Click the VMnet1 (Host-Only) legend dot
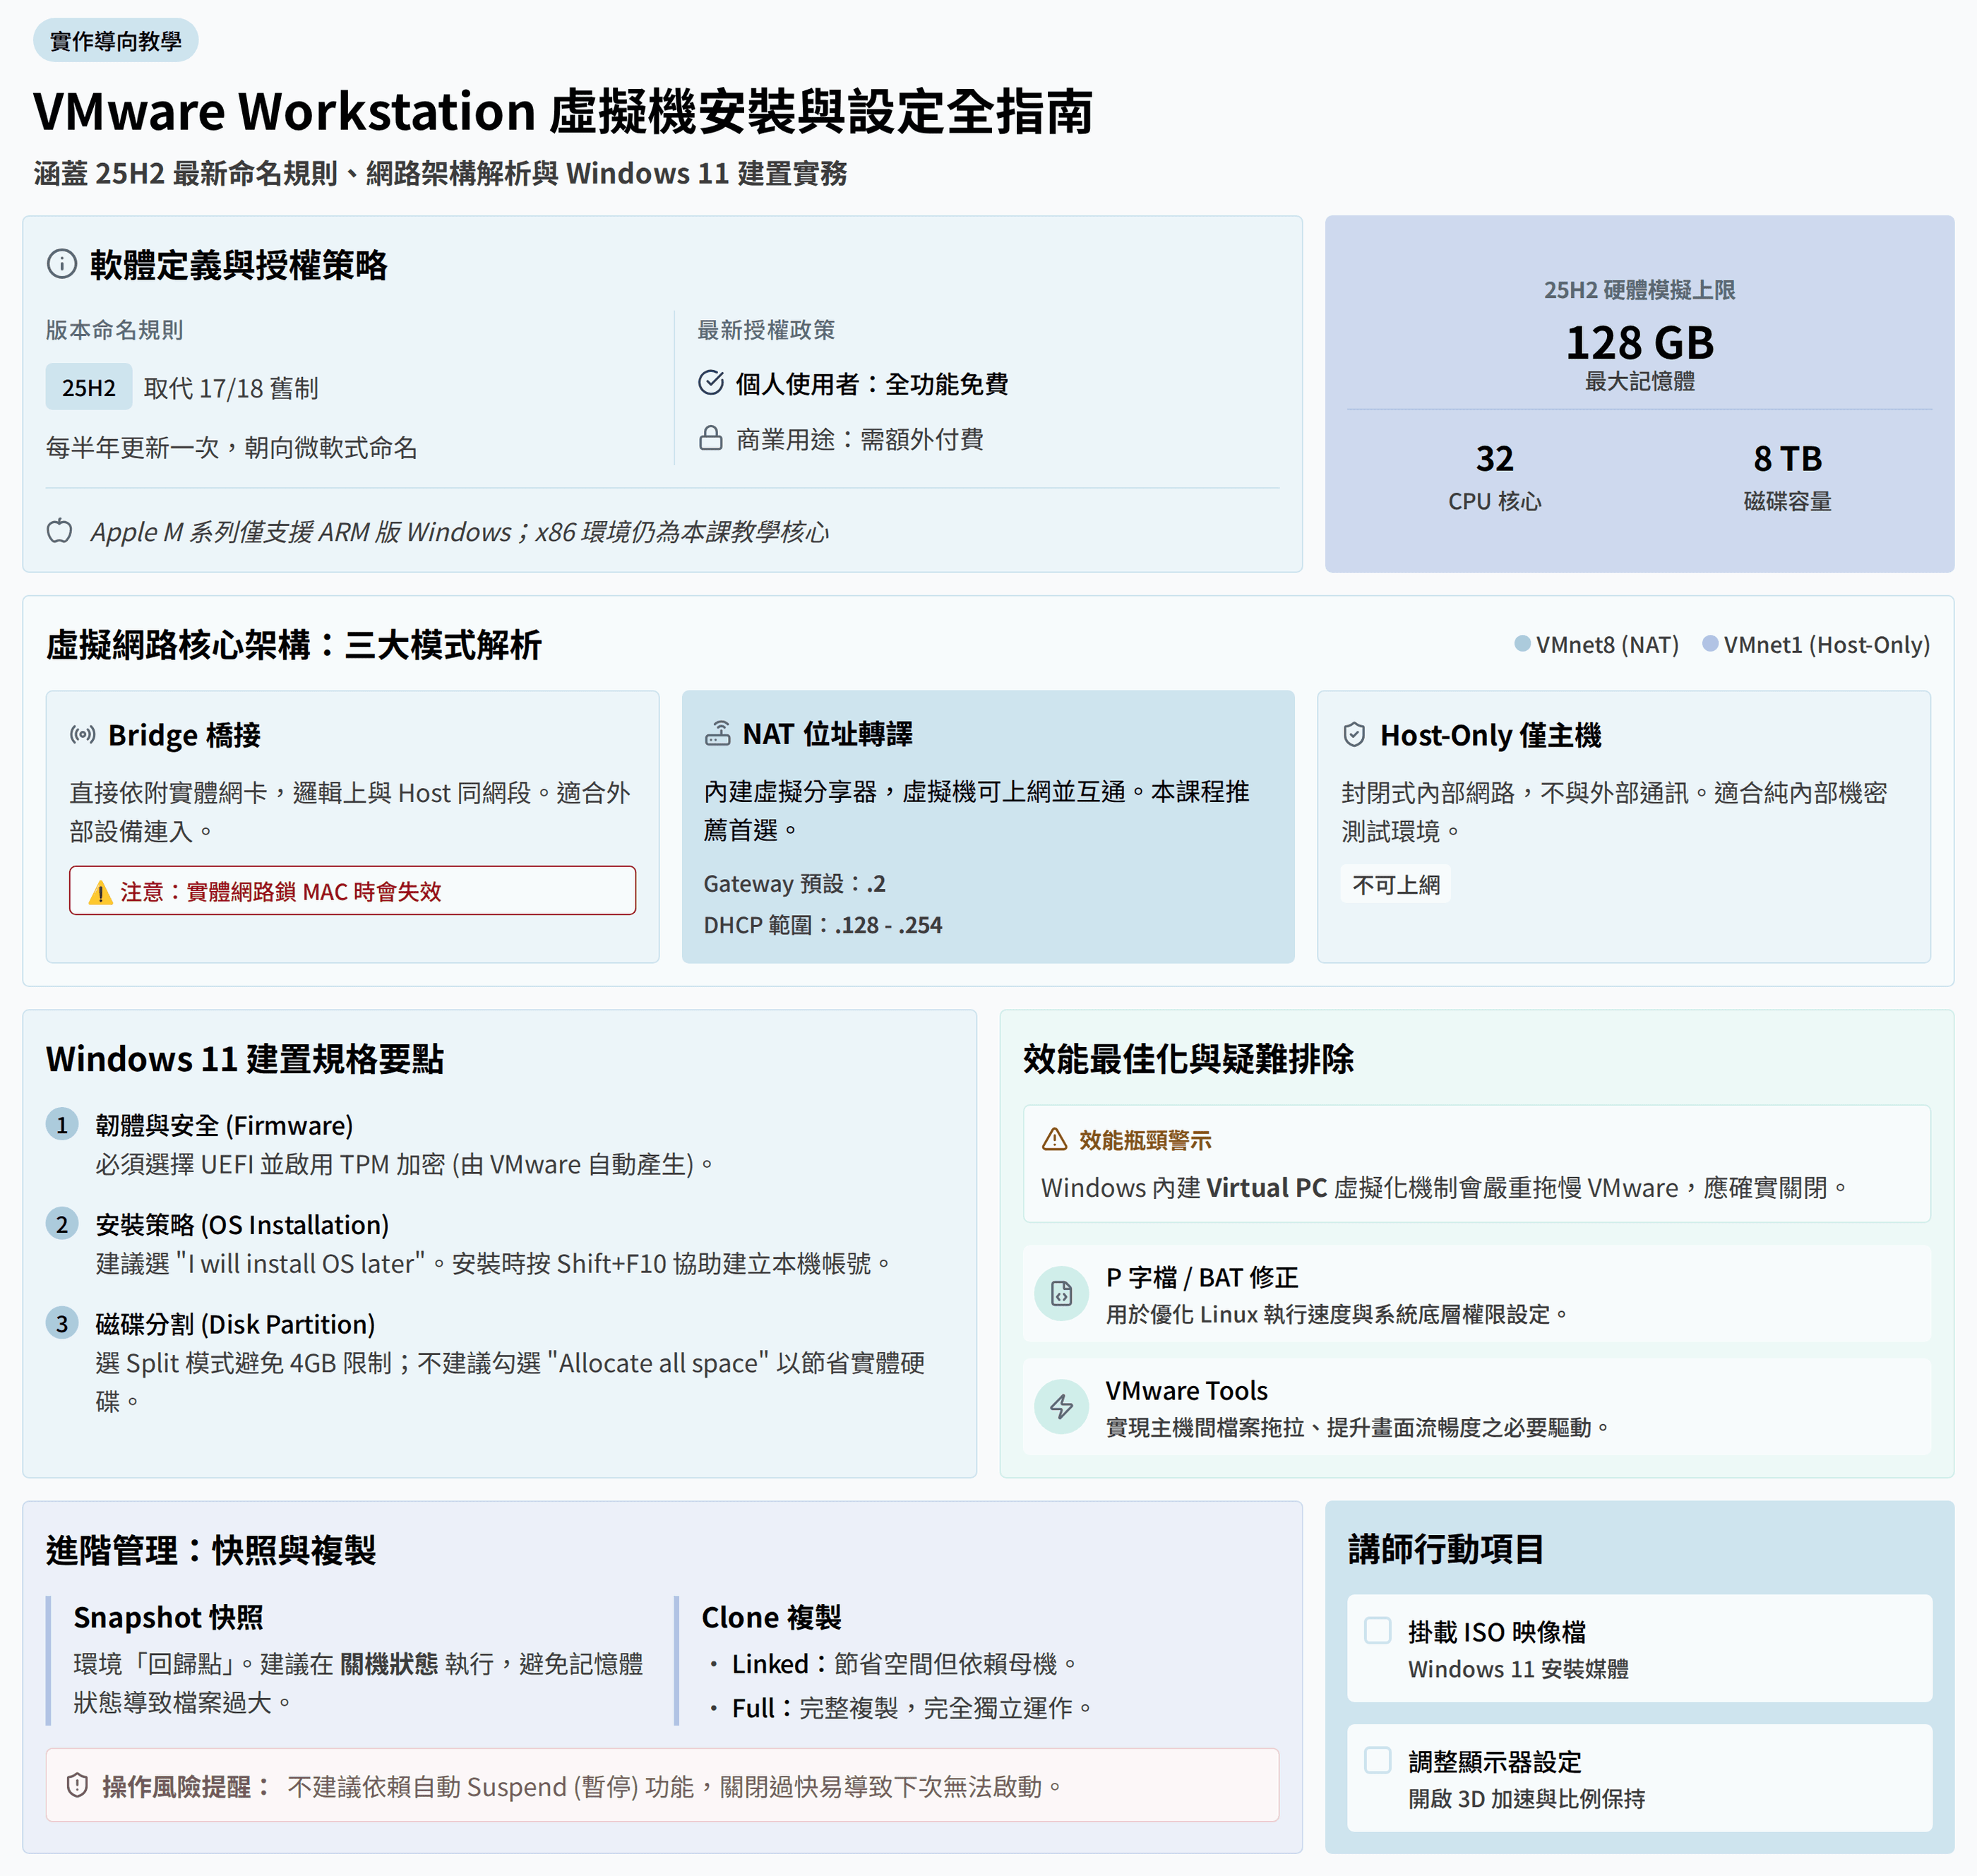Image resolution: width=1977 pixels, height=1876 pixels. tap(1711, 644)
